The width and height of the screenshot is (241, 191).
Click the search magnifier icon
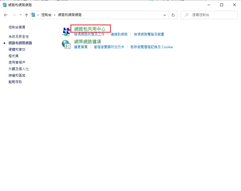[x=187, y=15]
